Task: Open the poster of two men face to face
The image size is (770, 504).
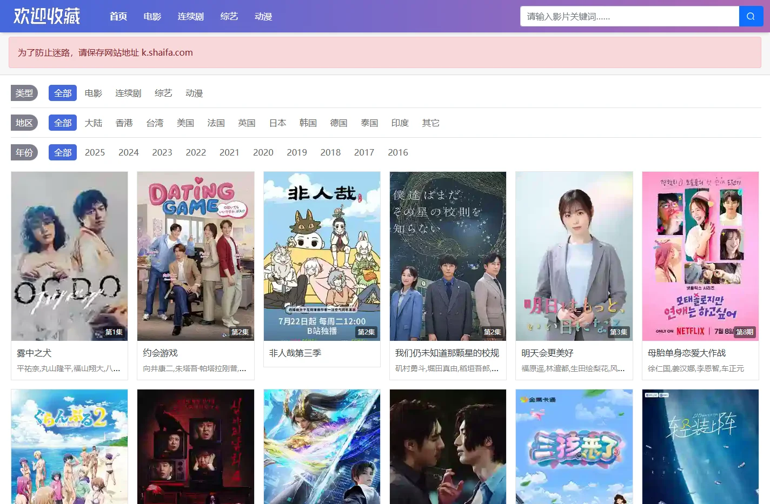Action: (x=448, y=447)
